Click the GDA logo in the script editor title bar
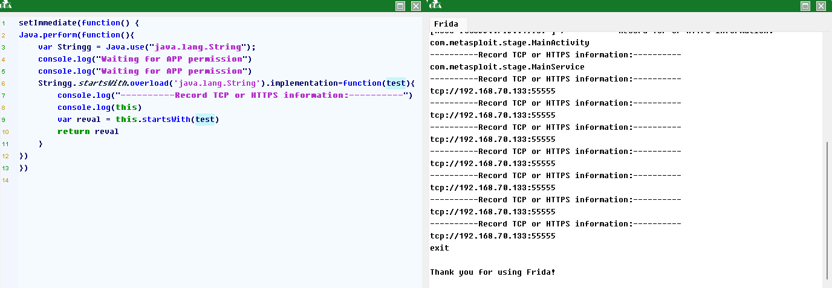 (7, 5)
